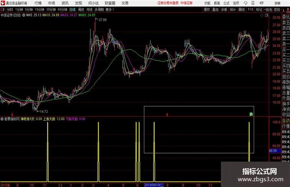Toggle the side panel icon near the 28.00 price label
The width and height of the screenshot is (290, 187).
pos(266,15)
